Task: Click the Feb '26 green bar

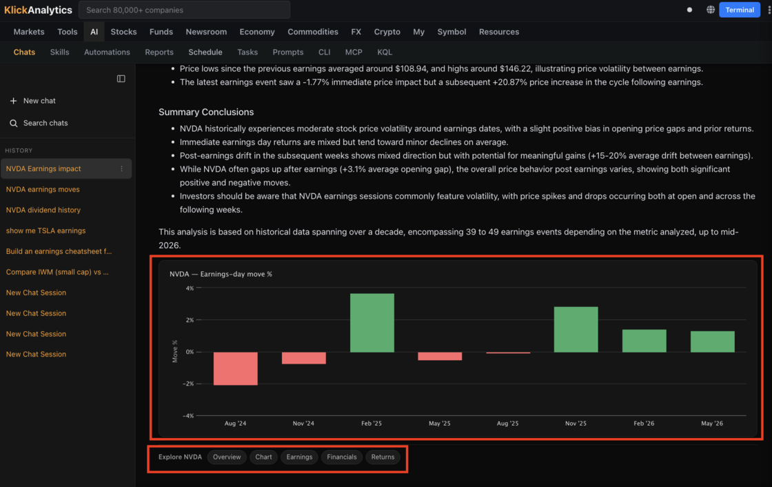Action: (644, 341)
